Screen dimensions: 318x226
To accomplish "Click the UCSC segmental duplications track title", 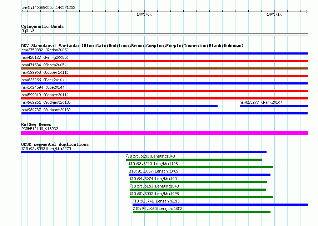I will tap(55, 144).
